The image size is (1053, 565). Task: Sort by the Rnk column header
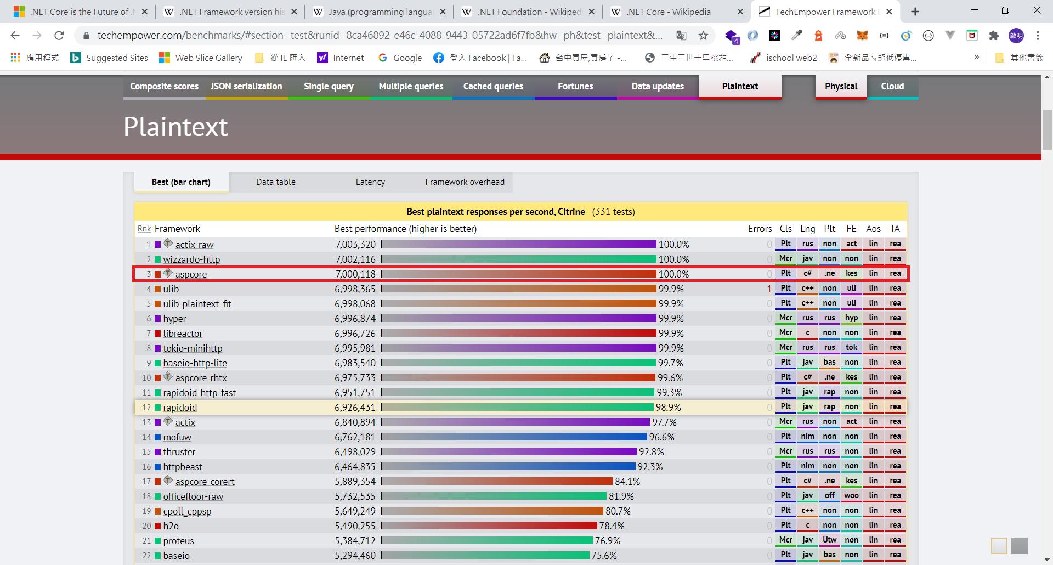[144, 229]
